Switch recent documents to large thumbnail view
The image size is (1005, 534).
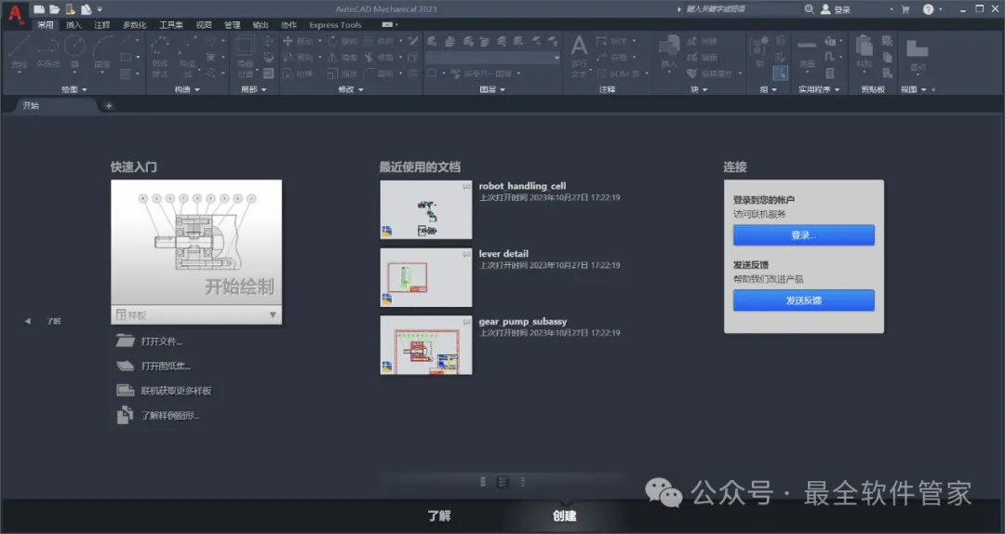483,482
